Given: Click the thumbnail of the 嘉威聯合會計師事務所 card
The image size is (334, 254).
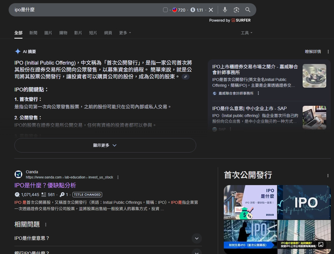Looking at the screenshot, I should point(314,76).
